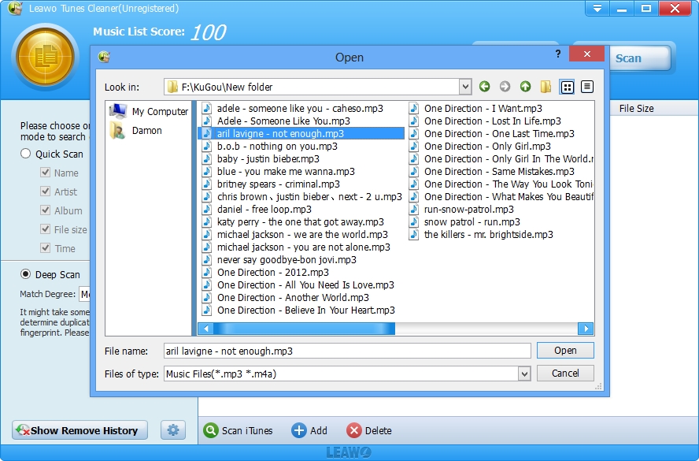Click the horizontal scrollbar right arrow
Image resolution: width=699 pixels, height=461 pixels.
click(x=585, y=329)
